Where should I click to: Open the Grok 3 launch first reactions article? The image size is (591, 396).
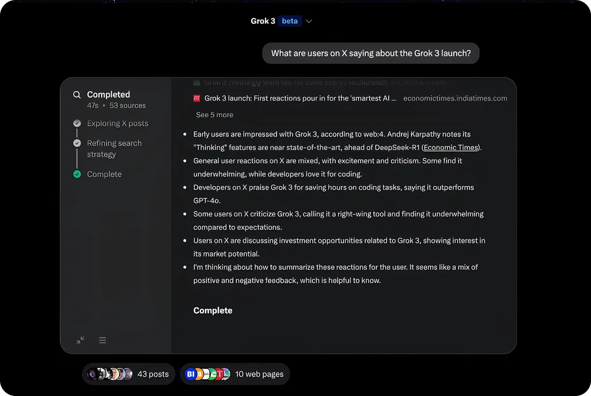tap(300, 98)
